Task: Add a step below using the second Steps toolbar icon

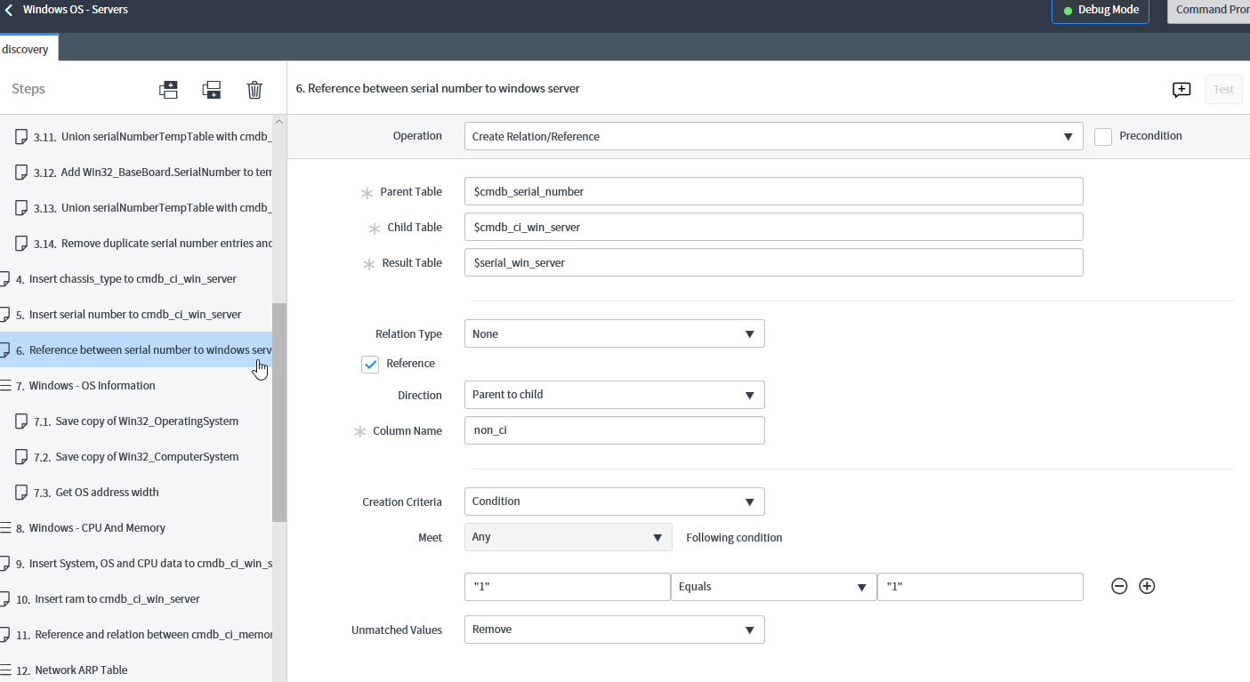Action: pos(212,89)
